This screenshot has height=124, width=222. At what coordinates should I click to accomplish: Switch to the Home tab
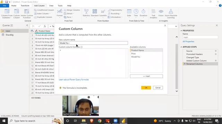point(14,6)
